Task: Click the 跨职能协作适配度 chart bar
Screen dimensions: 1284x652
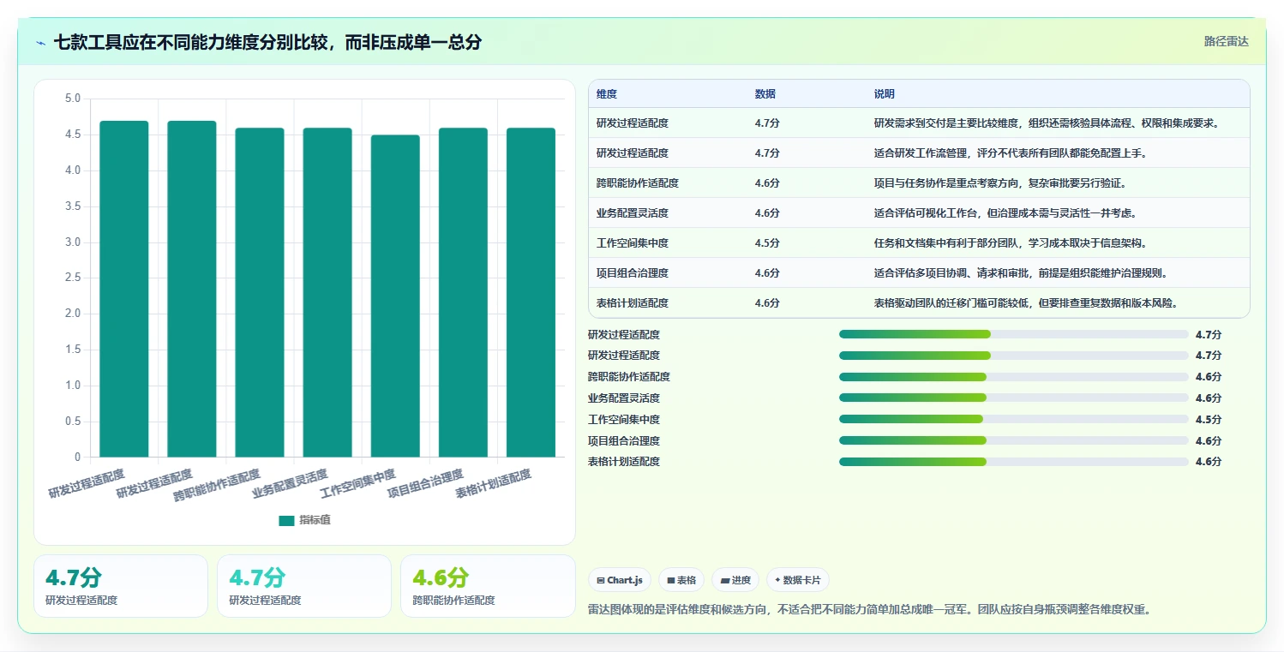Action: tap(260, 292)
